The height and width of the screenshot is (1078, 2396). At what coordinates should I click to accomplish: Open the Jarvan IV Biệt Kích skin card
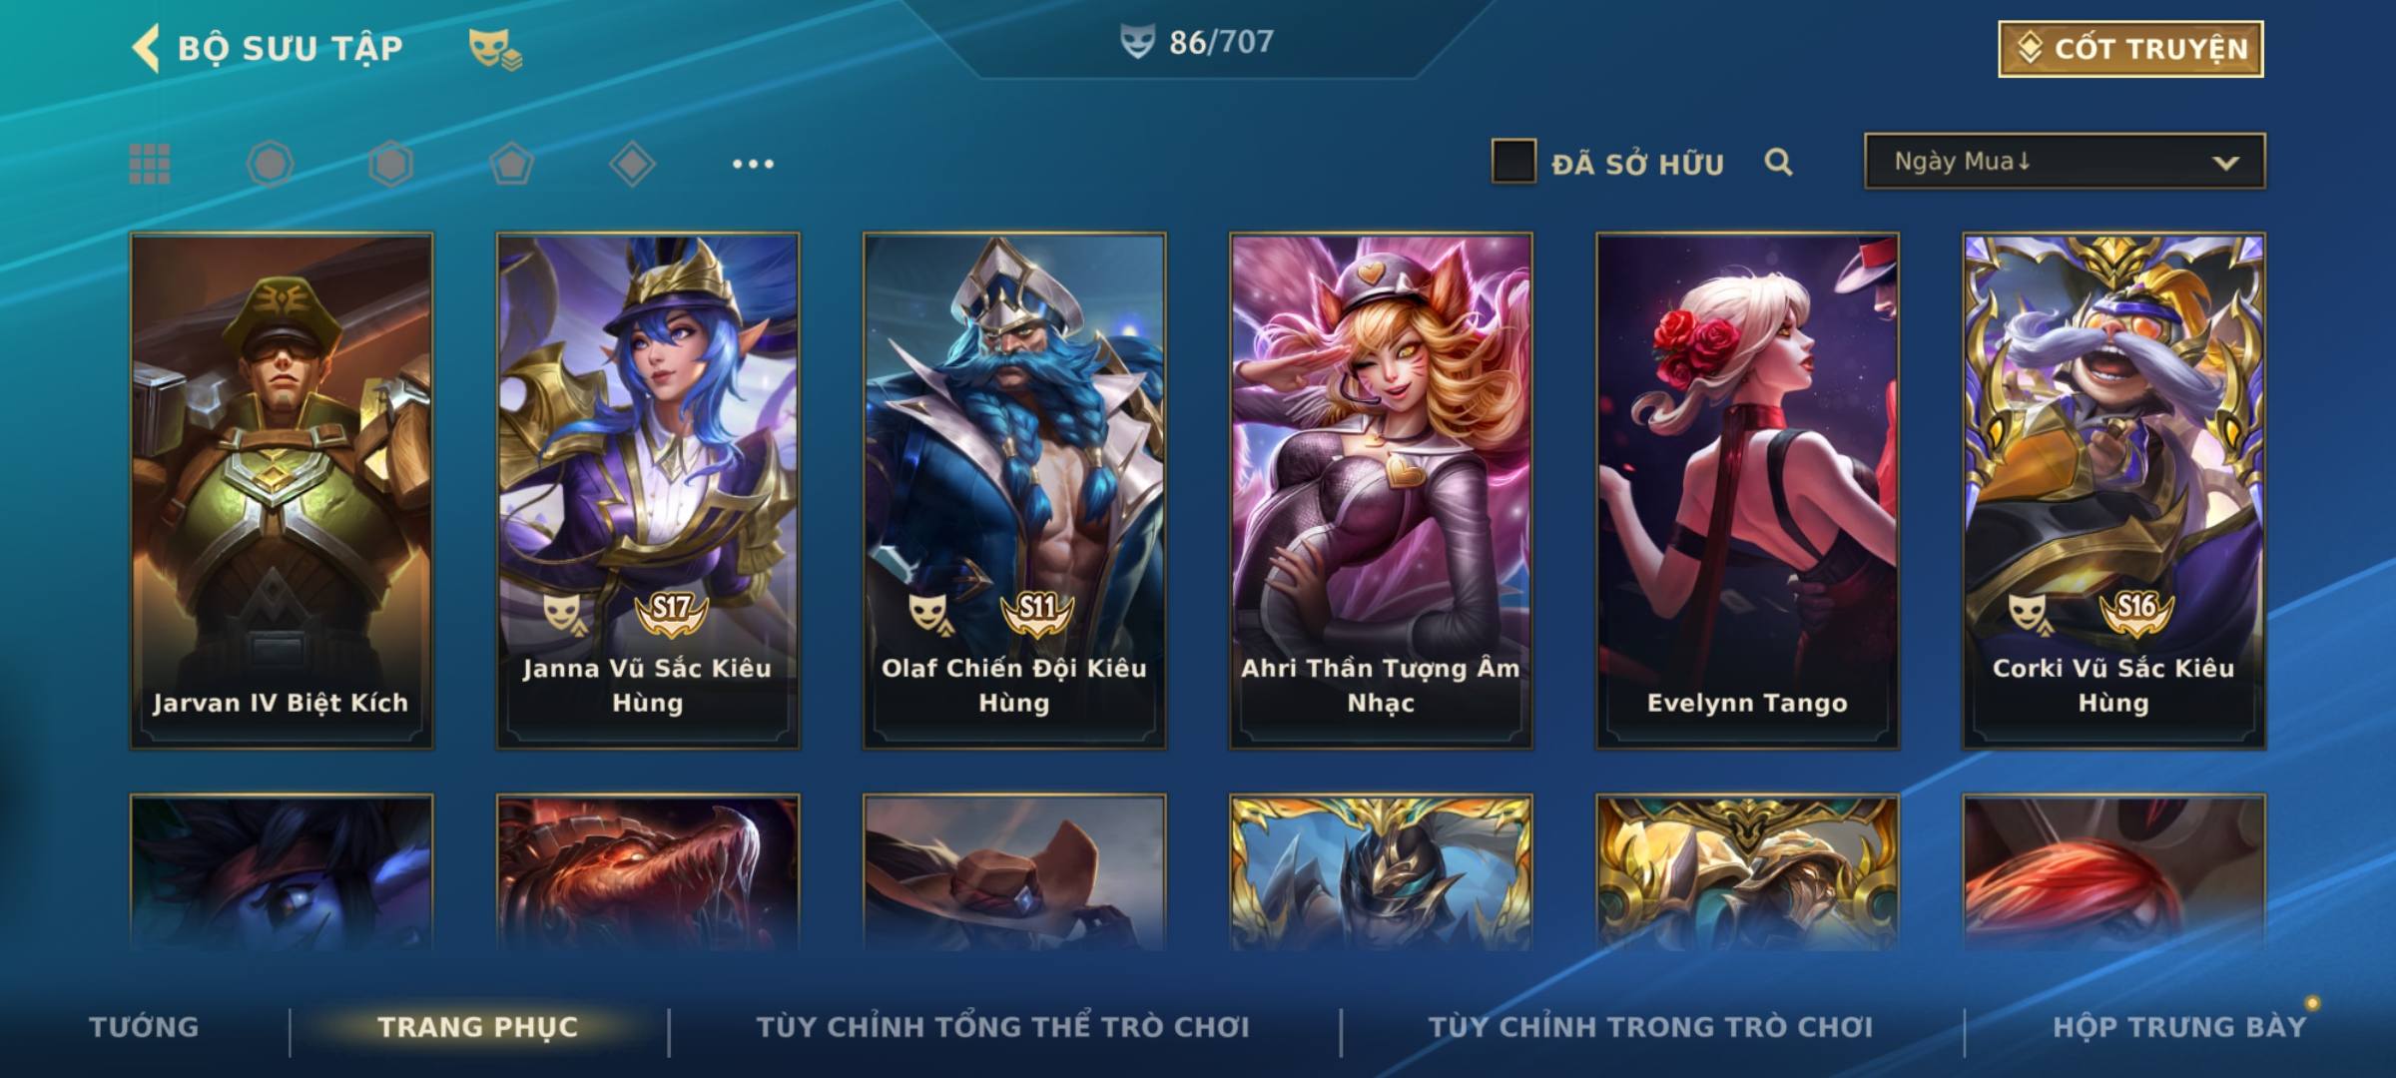point(282,490)
